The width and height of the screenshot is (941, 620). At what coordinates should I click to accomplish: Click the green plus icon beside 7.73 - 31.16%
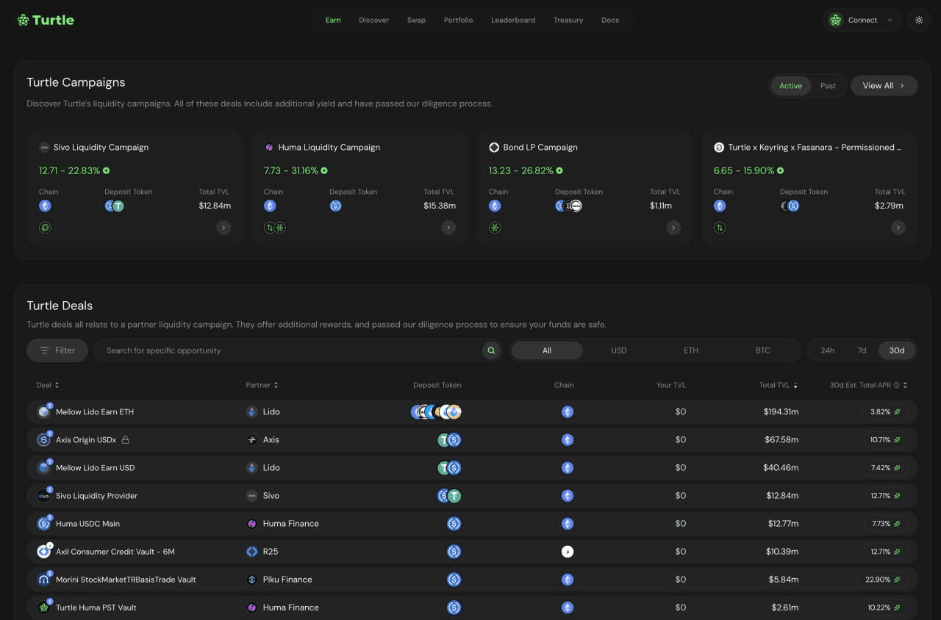click(324, 170)
